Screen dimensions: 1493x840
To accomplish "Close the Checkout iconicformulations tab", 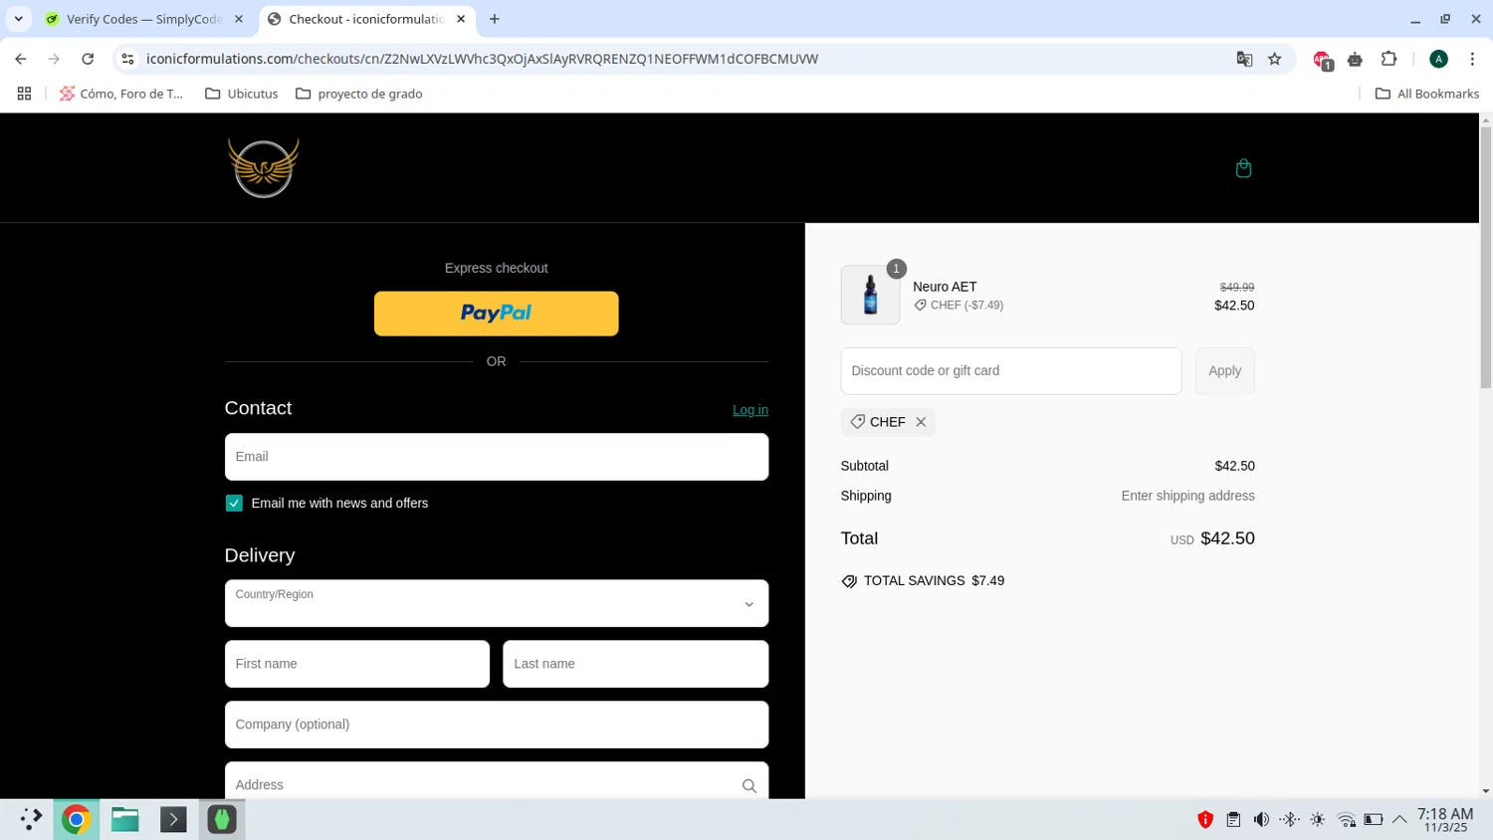I will click(x=461, y=19).
